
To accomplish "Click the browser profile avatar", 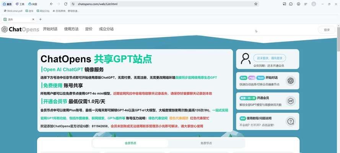I will 314,4.
